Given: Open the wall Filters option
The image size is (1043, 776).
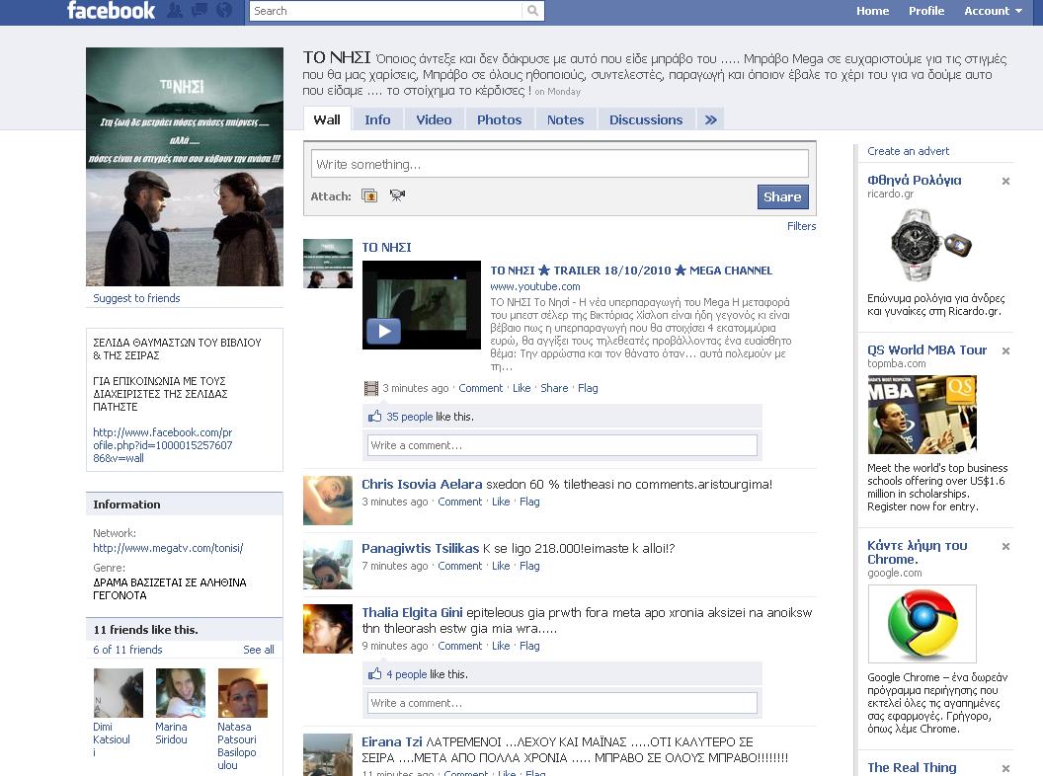Looking at the screenshot, I should point(801,226).
